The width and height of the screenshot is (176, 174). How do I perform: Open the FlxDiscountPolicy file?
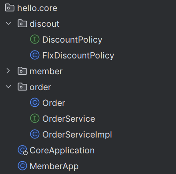click(78, 56)
